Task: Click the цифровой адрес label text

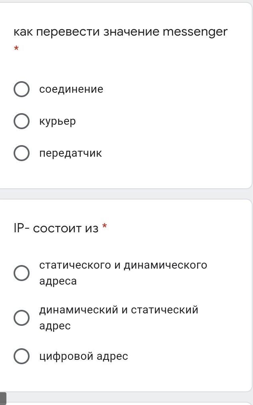Action: [84, 356]
